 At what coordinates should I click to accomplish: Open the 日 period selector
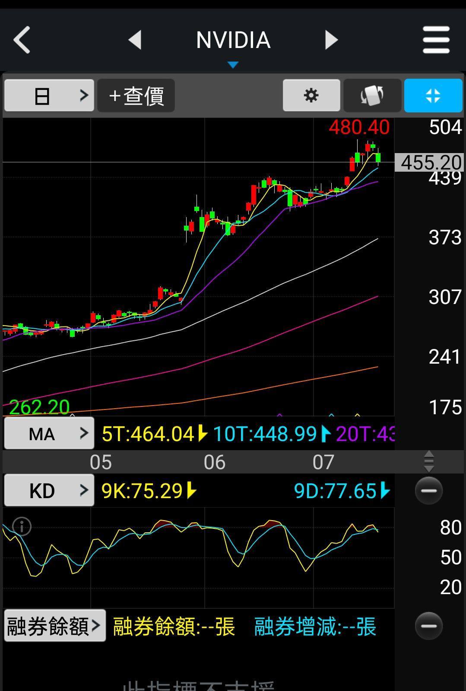click(x=49, y=95)
